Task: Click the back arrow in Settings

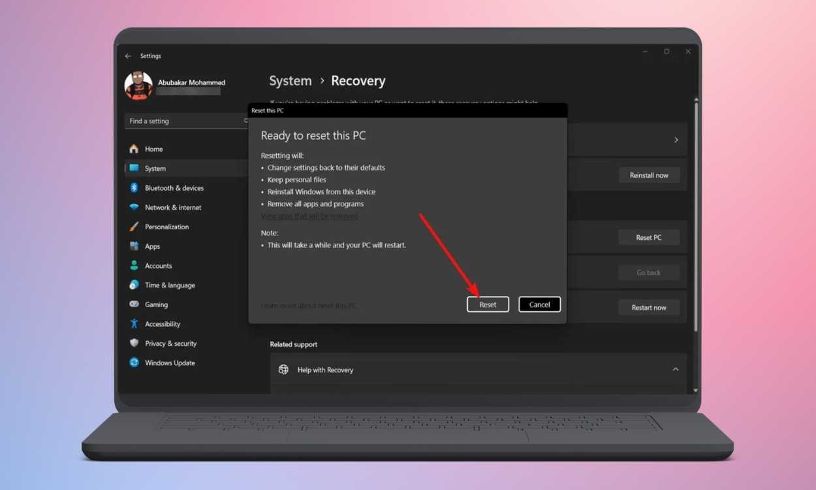Action: tap(128, 56)
